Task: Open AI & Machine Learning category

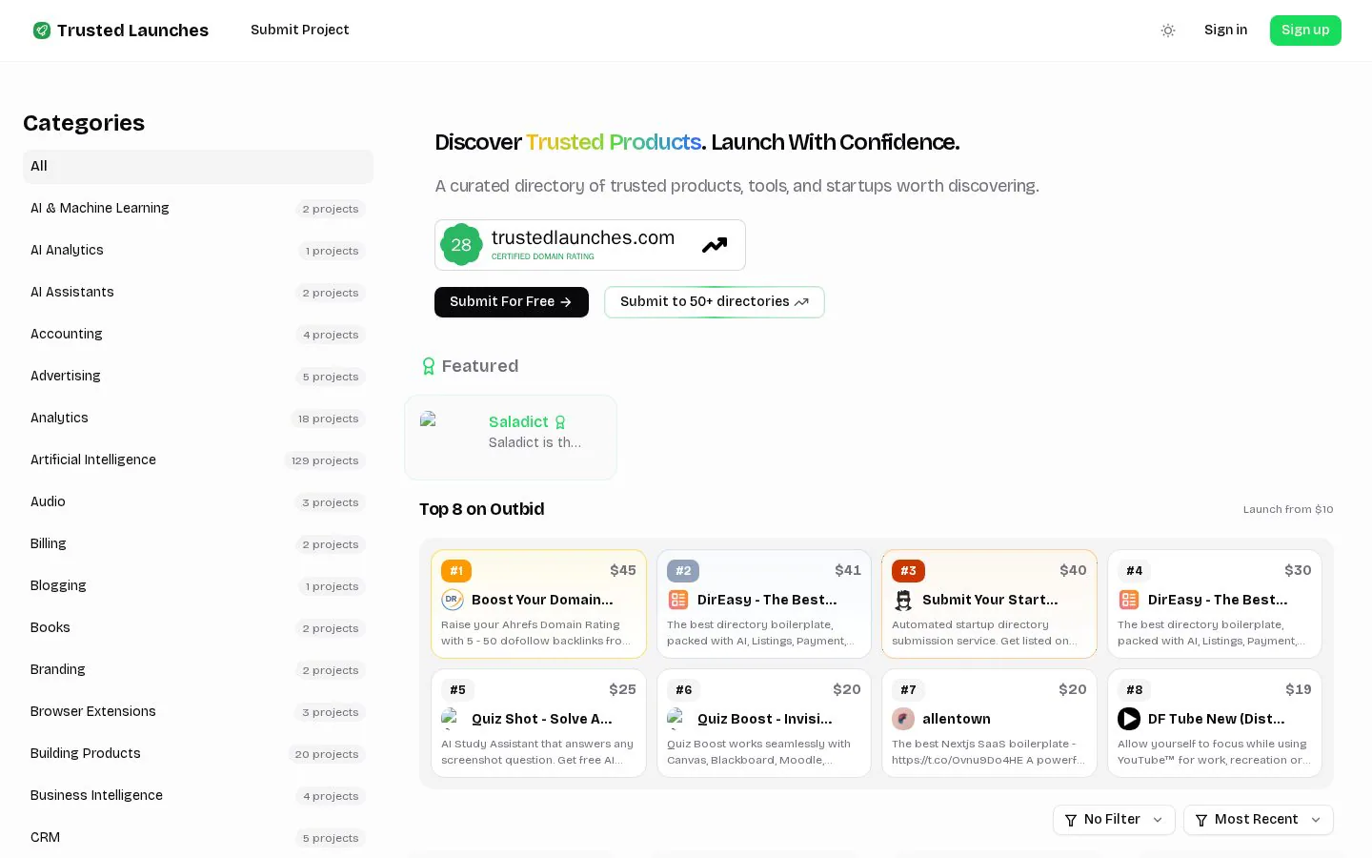Action: pyautogui.click(x=198, y=208)
